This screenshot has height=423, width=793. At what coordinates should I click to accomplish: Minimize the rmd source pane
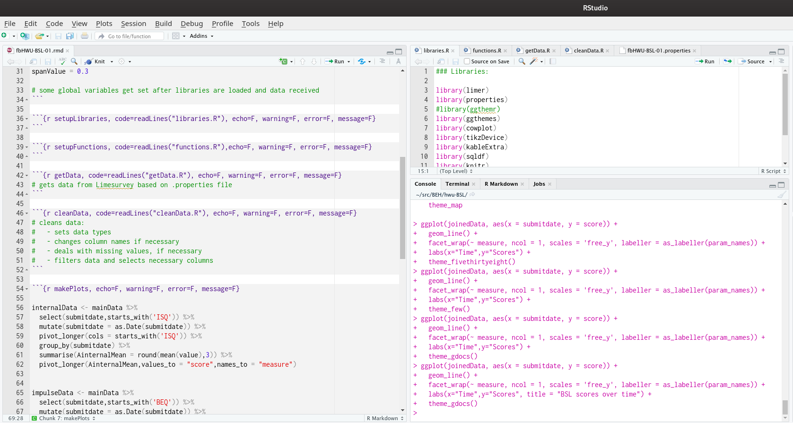pos(390,52)
